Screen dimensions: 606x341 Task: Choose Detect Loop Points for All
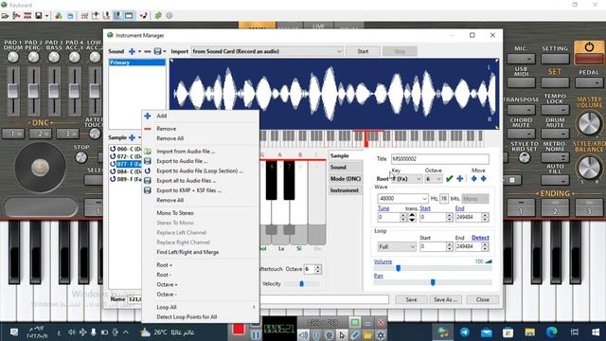tap(200, 316)
